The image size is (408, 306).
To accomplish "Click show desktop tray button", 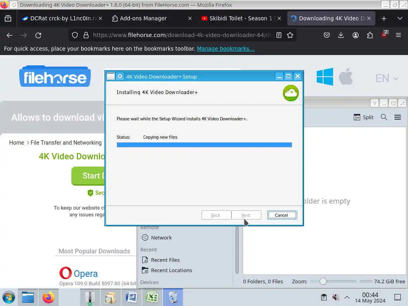I will coord(398,297).
